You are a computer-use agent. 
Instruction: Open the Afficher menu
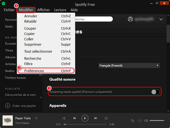(x=43, y=10)
